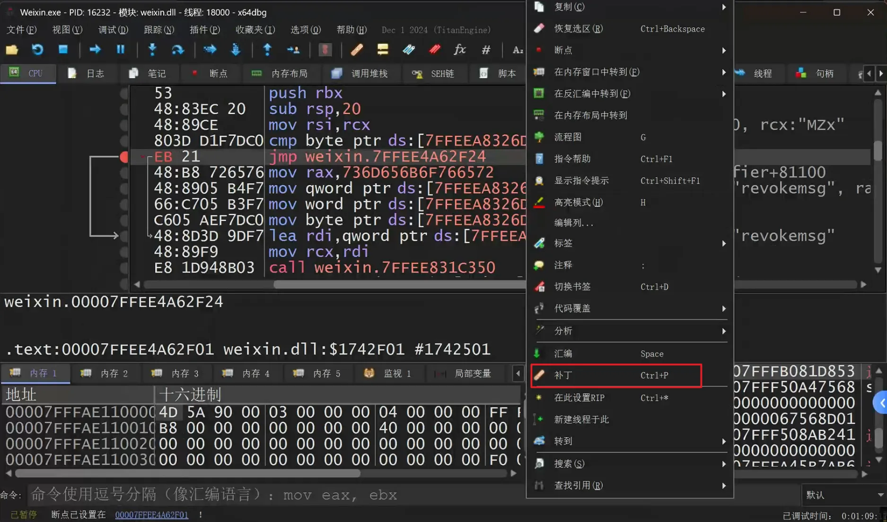
Task: Toggle breakpoint bullet on call weixin.7FFEE831C350 line
Action: (x=124, y=268)
